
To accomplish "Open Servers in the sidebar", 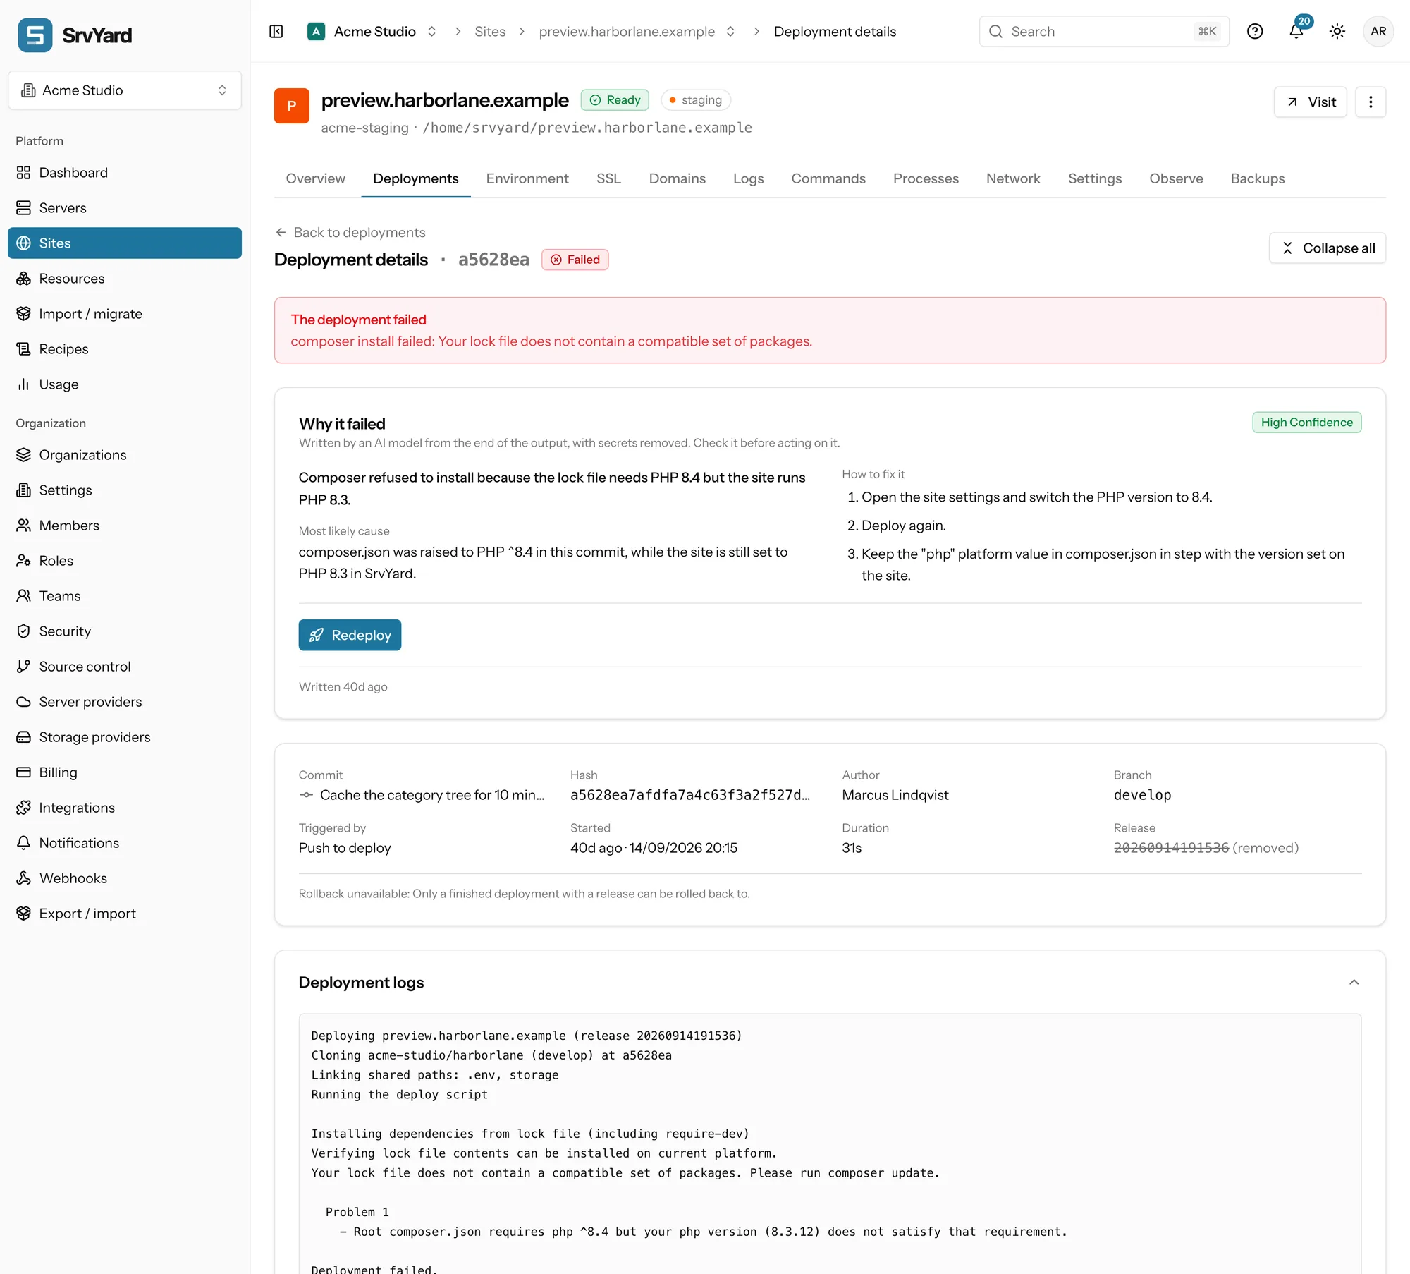I will click(x=125, y=208).
